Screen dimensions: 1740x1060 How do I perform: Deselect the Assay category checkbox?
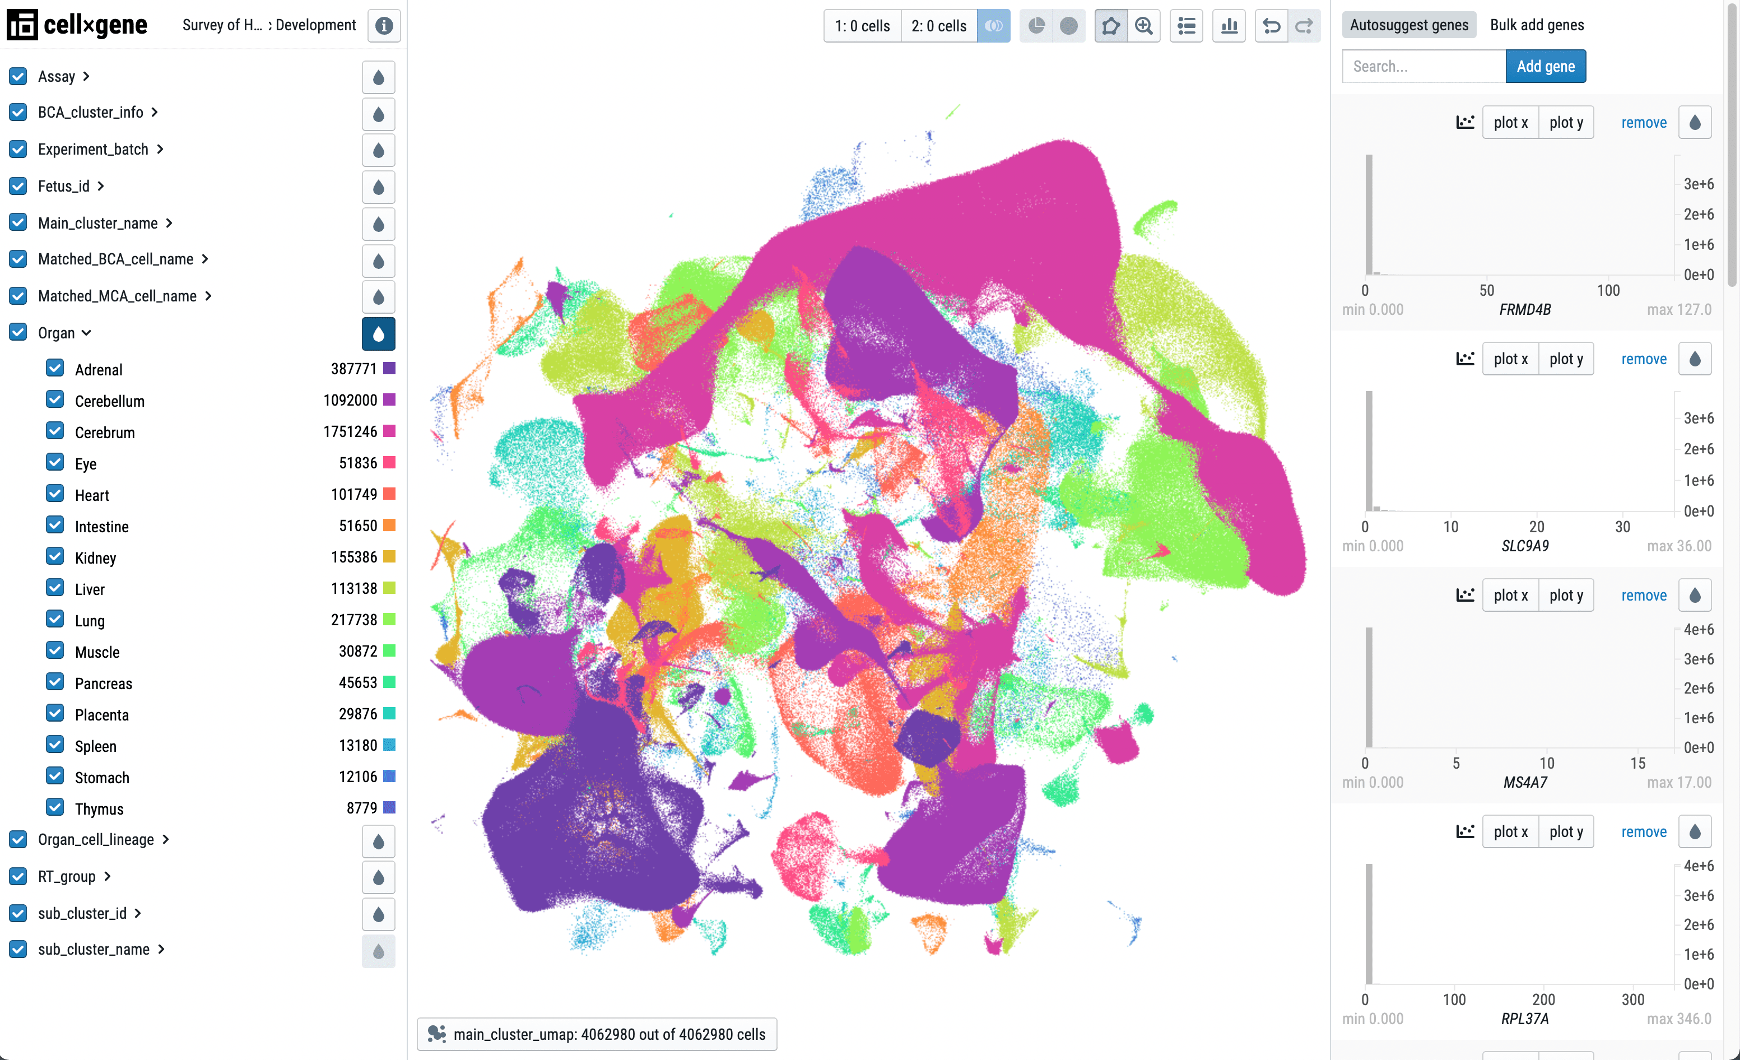[18, 76]
